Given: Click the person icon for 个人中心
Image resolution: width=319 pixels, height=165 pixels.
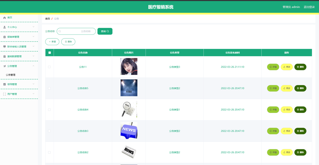Looking at the screenshot, I should click(x=4, y=27).
